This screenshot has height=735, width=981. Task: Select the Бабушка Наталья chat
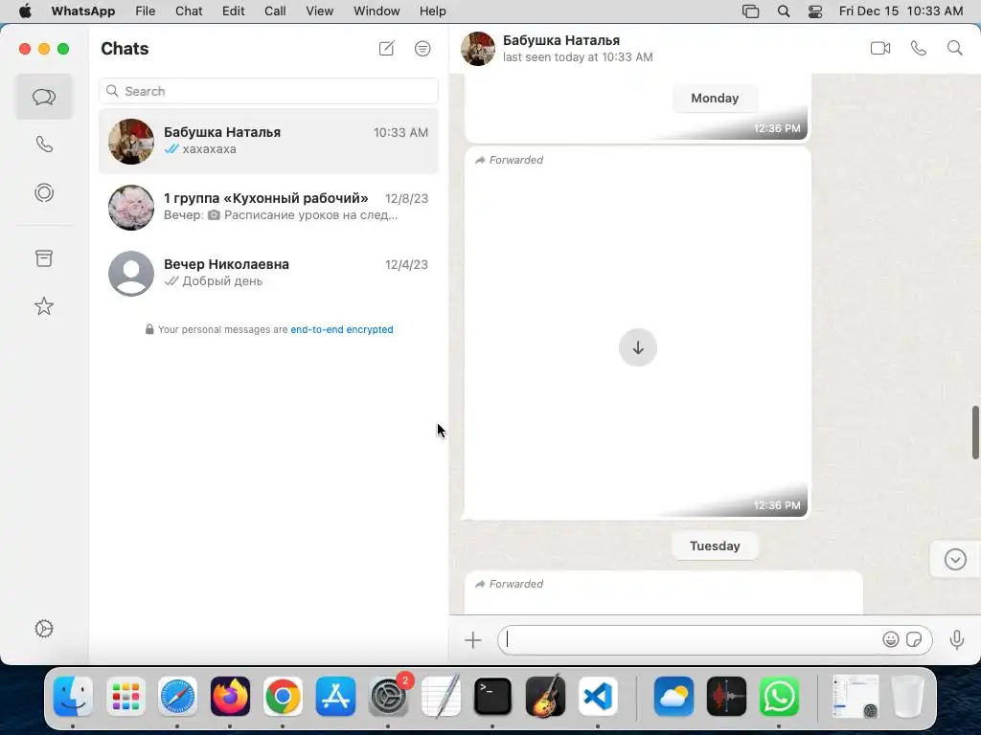pos(268,142)
